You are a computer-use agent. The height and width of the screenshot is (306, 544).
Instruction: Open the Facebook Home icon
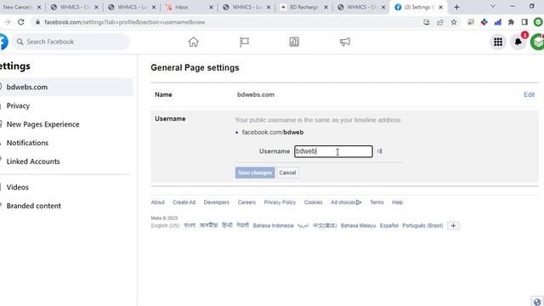pyautogui.click(x=193, y=42)
